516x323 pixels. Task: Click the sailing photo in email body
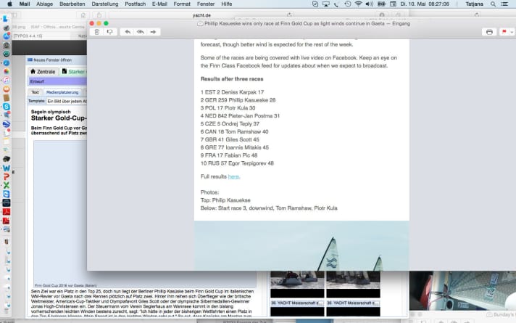[301, 246]
